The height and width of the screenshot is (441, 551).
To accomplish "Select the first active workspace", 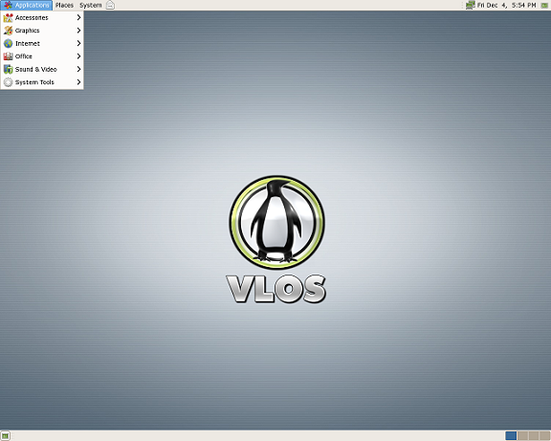I will click(x=511, y=435).
